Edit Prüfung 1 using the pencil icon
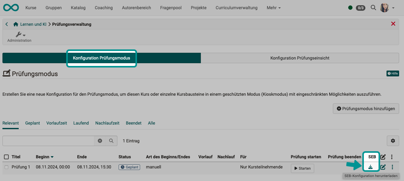Viewport: 404px width, 181px height. (x=383, y=167)
